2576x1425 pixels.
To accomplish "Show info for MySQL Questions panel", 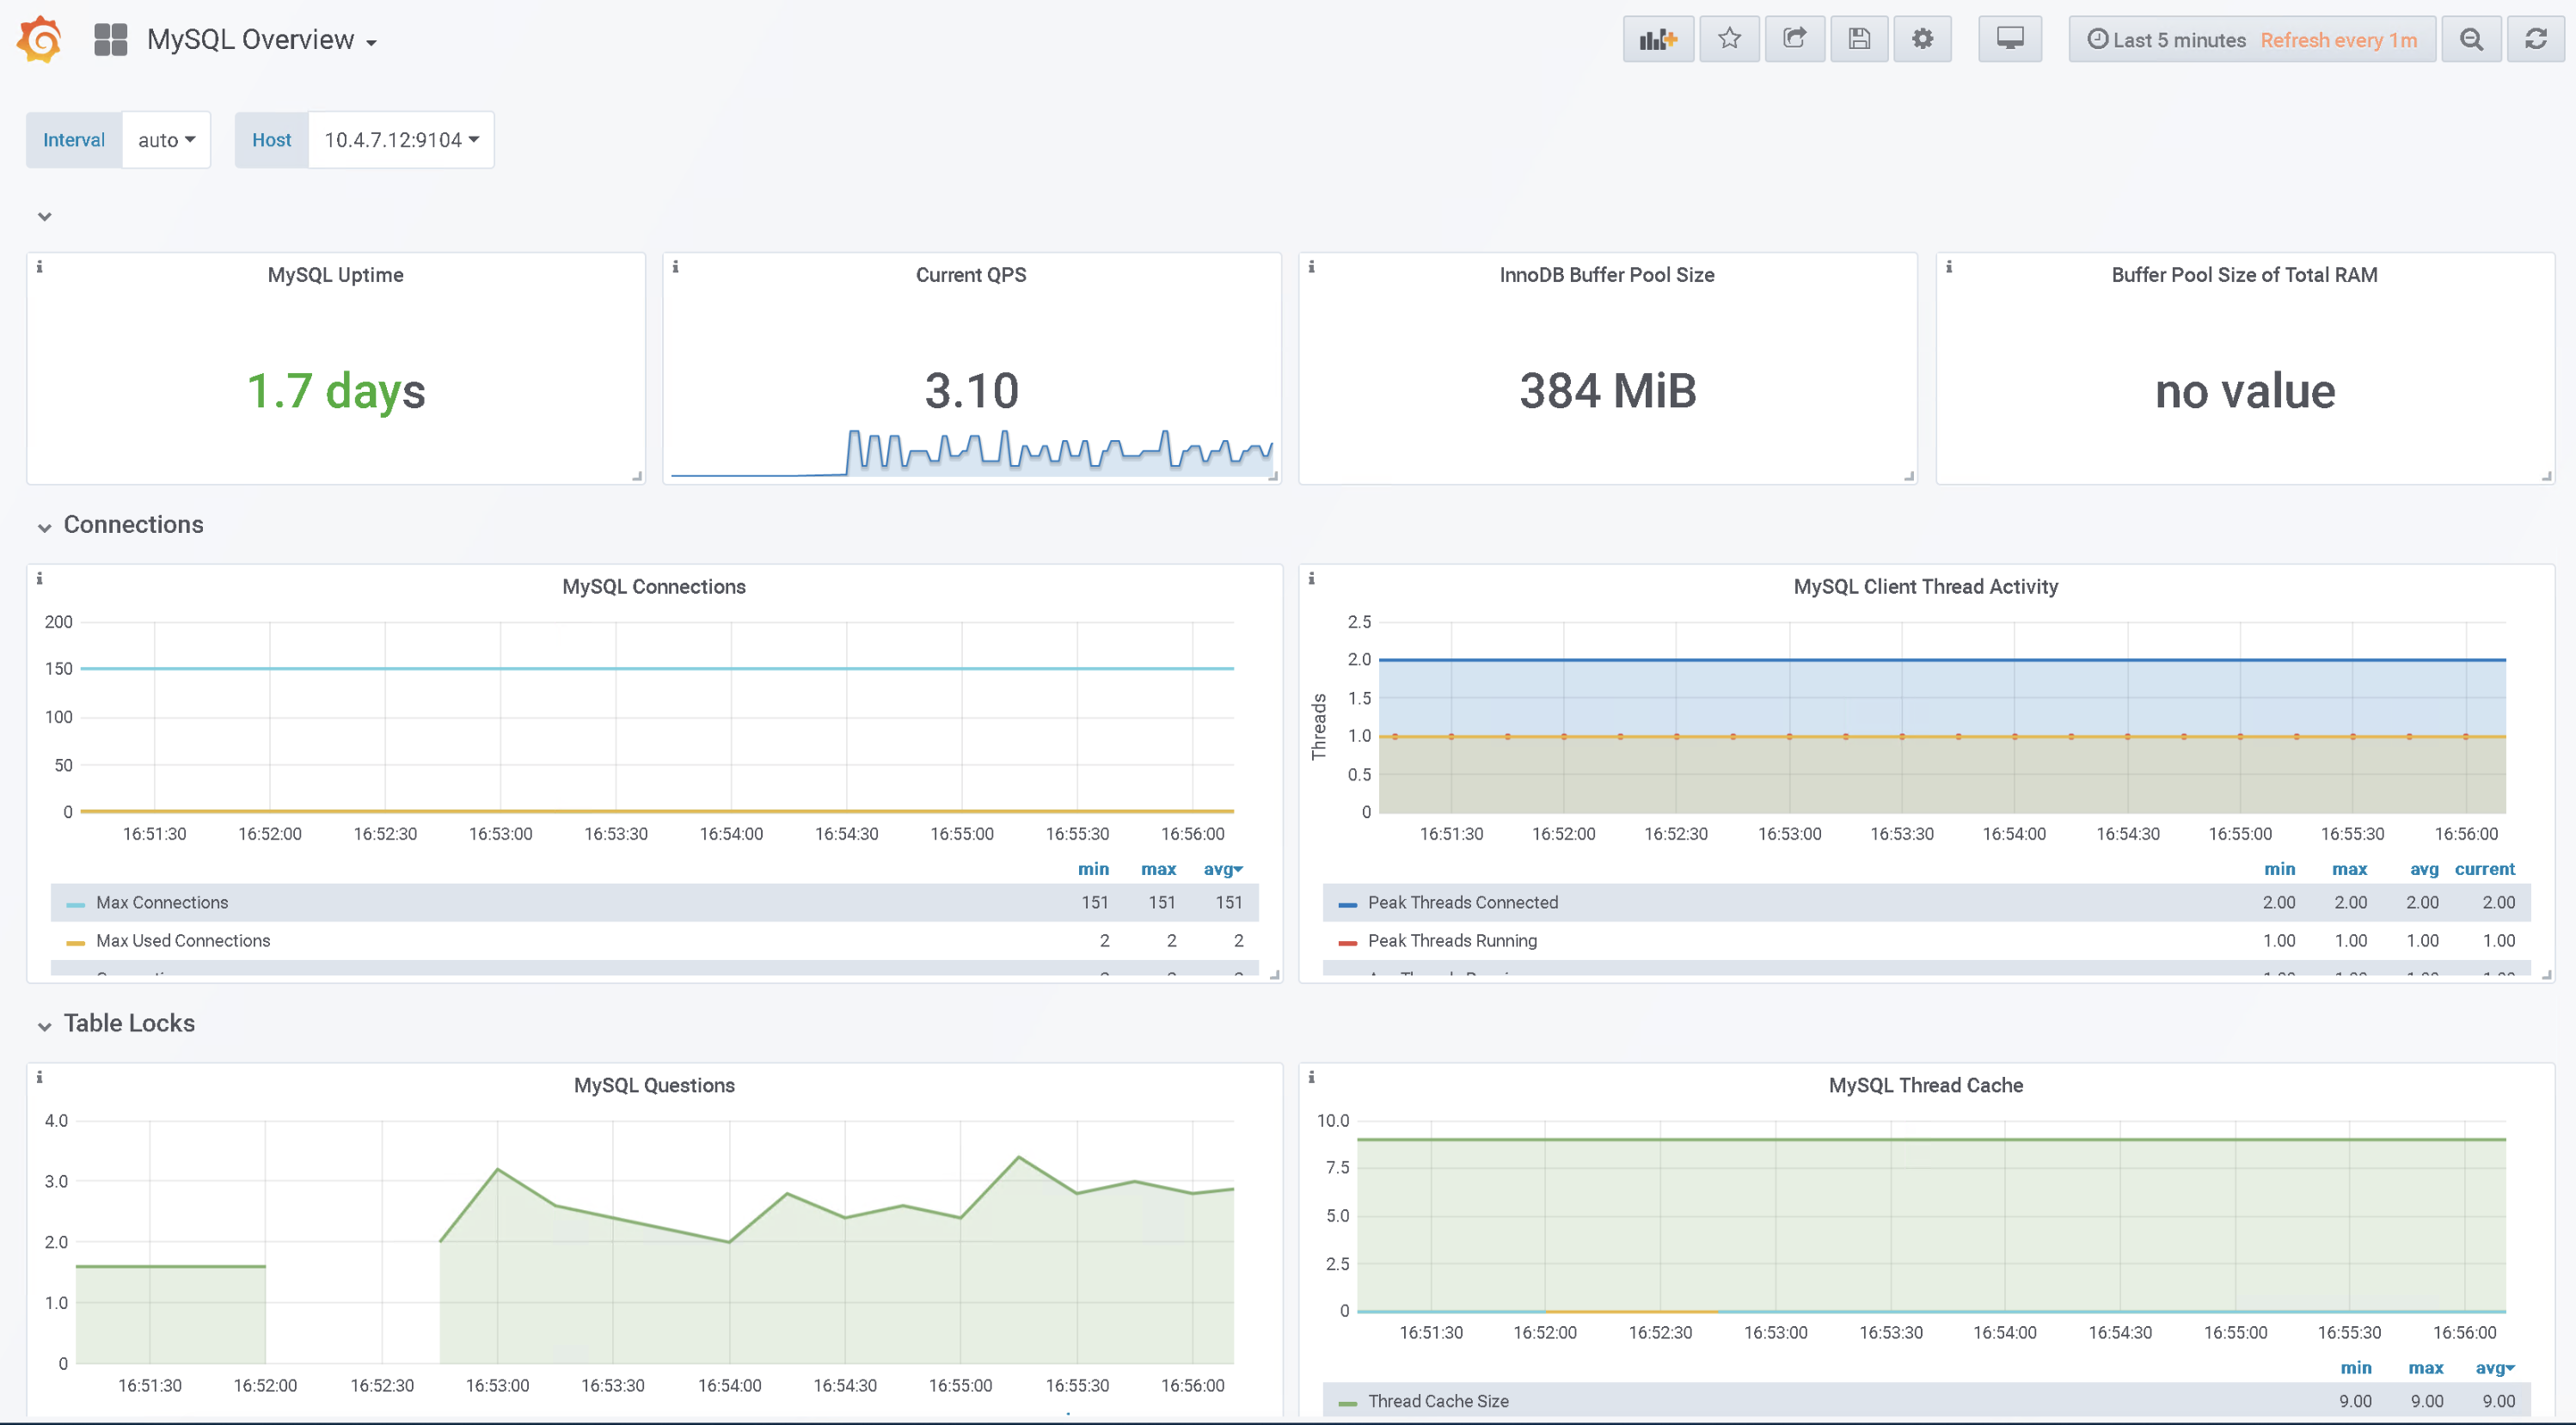I will (x=40, y=1077).
